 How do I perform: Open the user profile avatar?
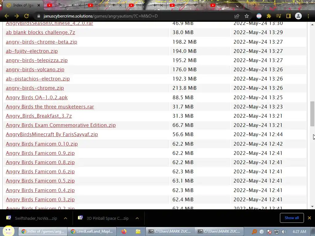coord(298,16)
